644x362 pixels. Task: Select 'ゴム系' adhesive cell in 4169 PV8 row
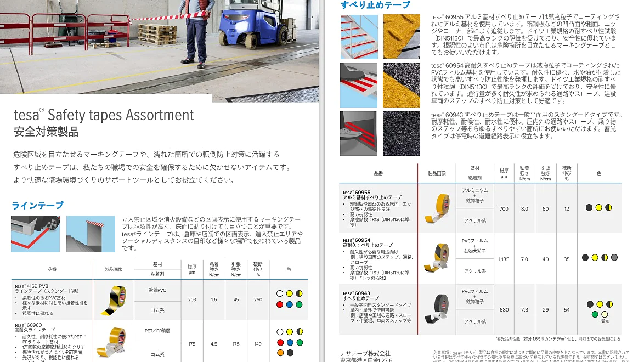point(157,310)
